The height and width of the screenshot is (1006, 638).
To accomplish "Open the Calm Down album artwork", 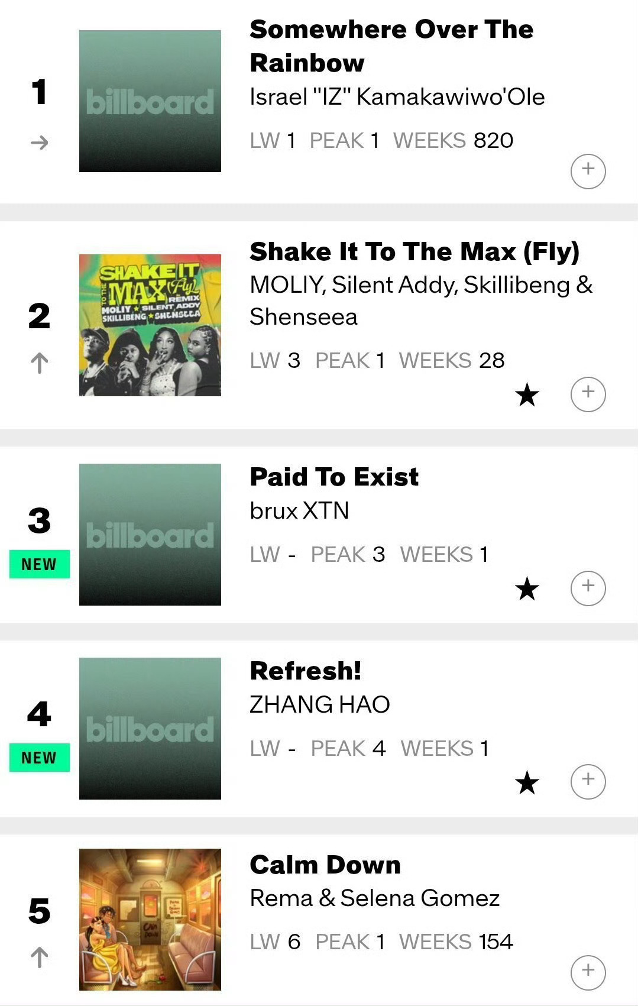I will pos(150,919).
